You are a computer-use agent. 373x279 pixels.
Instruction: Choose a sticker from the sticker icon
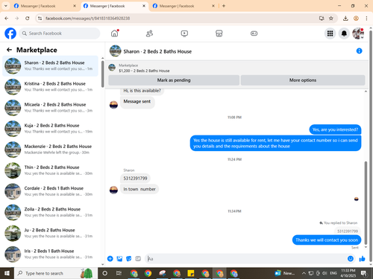129,259
